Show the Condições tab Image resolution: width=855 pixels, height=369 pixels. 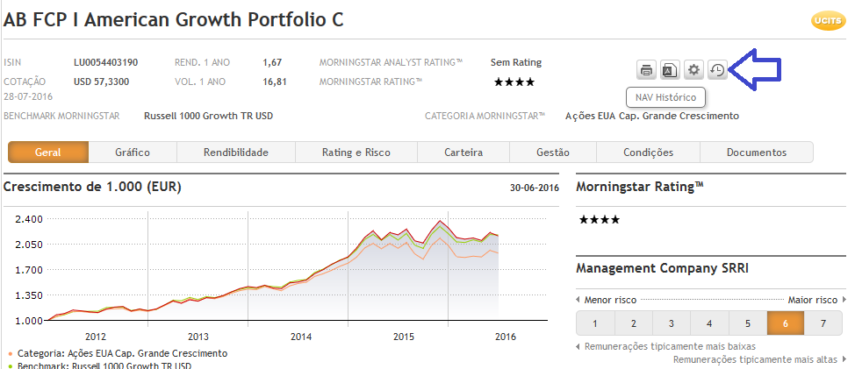tap(648, 153)
